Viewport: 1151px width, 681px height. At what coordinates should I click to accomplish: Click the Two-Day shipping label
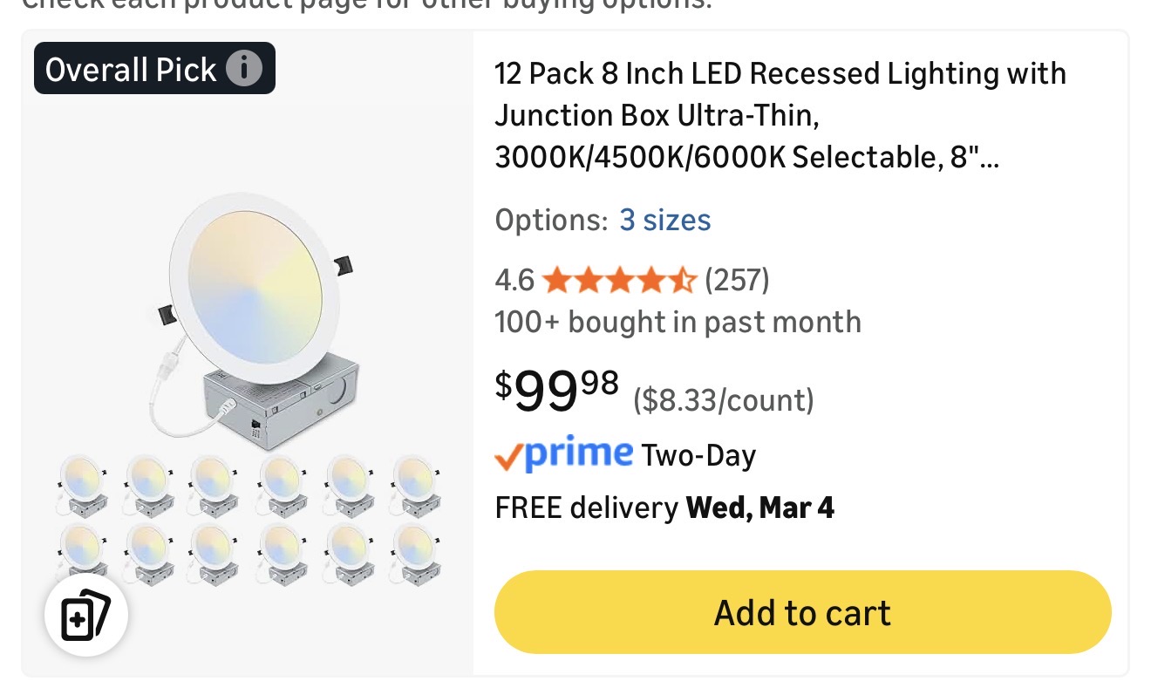coord(698,456)
